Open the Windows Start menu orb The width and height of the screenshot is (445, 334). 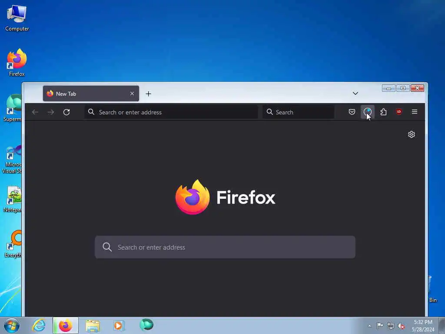coord(12,325)
